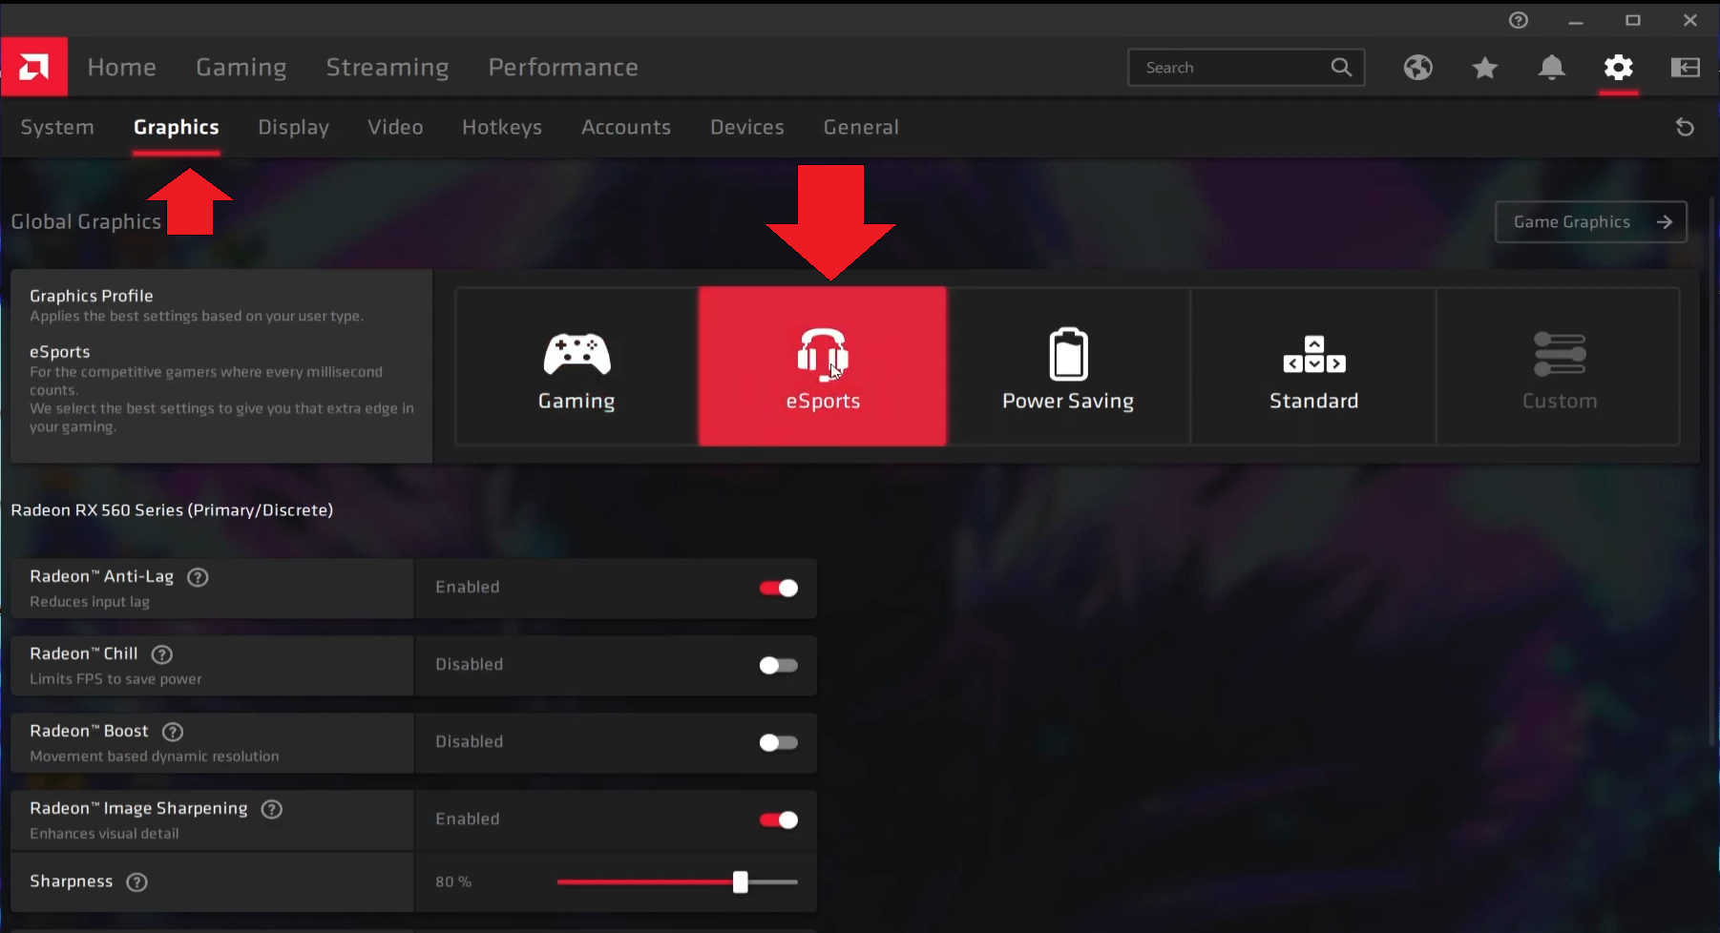Switch to General settings tab
This screenshot has height=933, width=1720.
coord(861,127)
